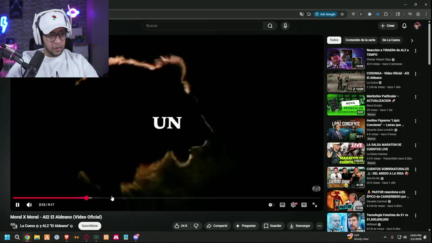Click the install app icon in address bar

click(x=309, y=14)
